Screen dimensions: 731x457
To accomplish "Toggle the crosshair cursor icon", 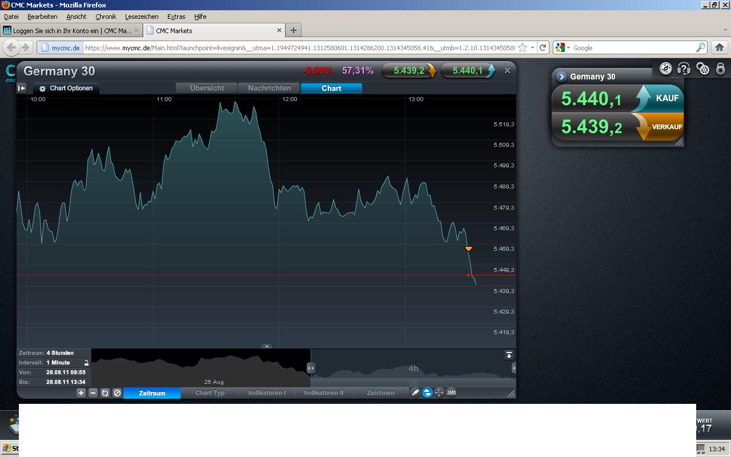I will click(x=439, y=392).
